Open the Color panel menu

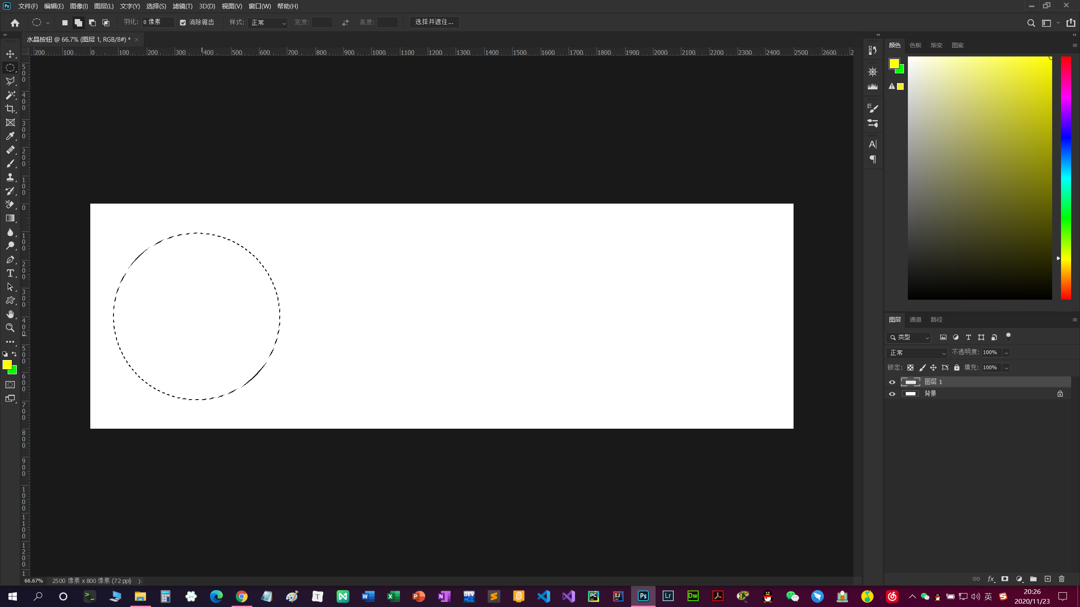tap(1075, 46)
